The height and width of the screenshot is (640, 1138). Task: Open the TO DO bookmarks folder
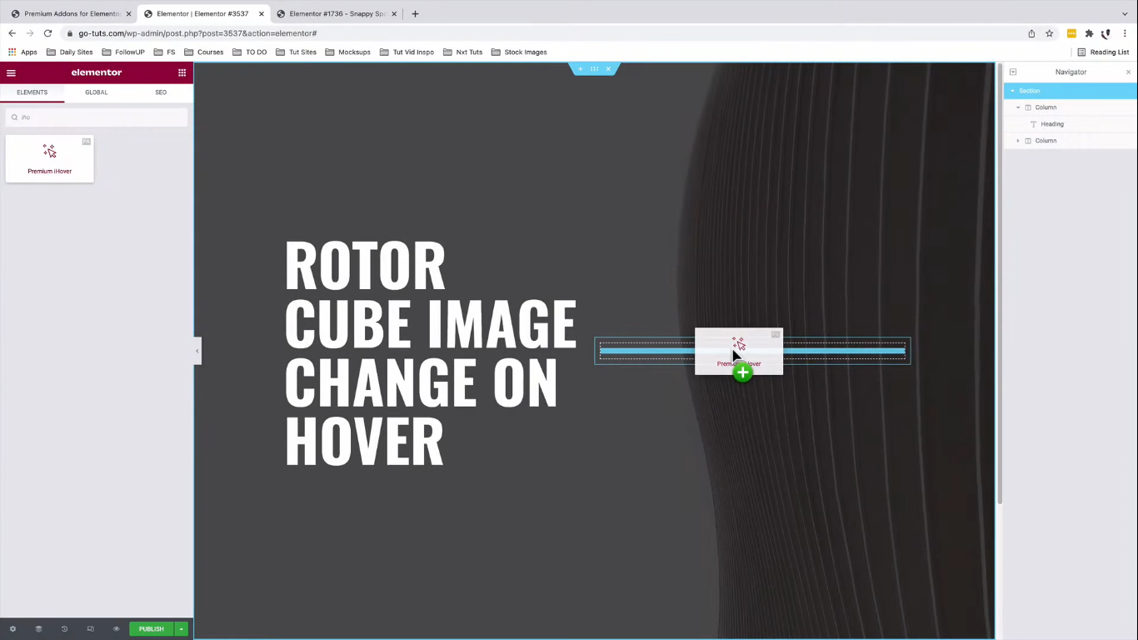pos(250,52)
